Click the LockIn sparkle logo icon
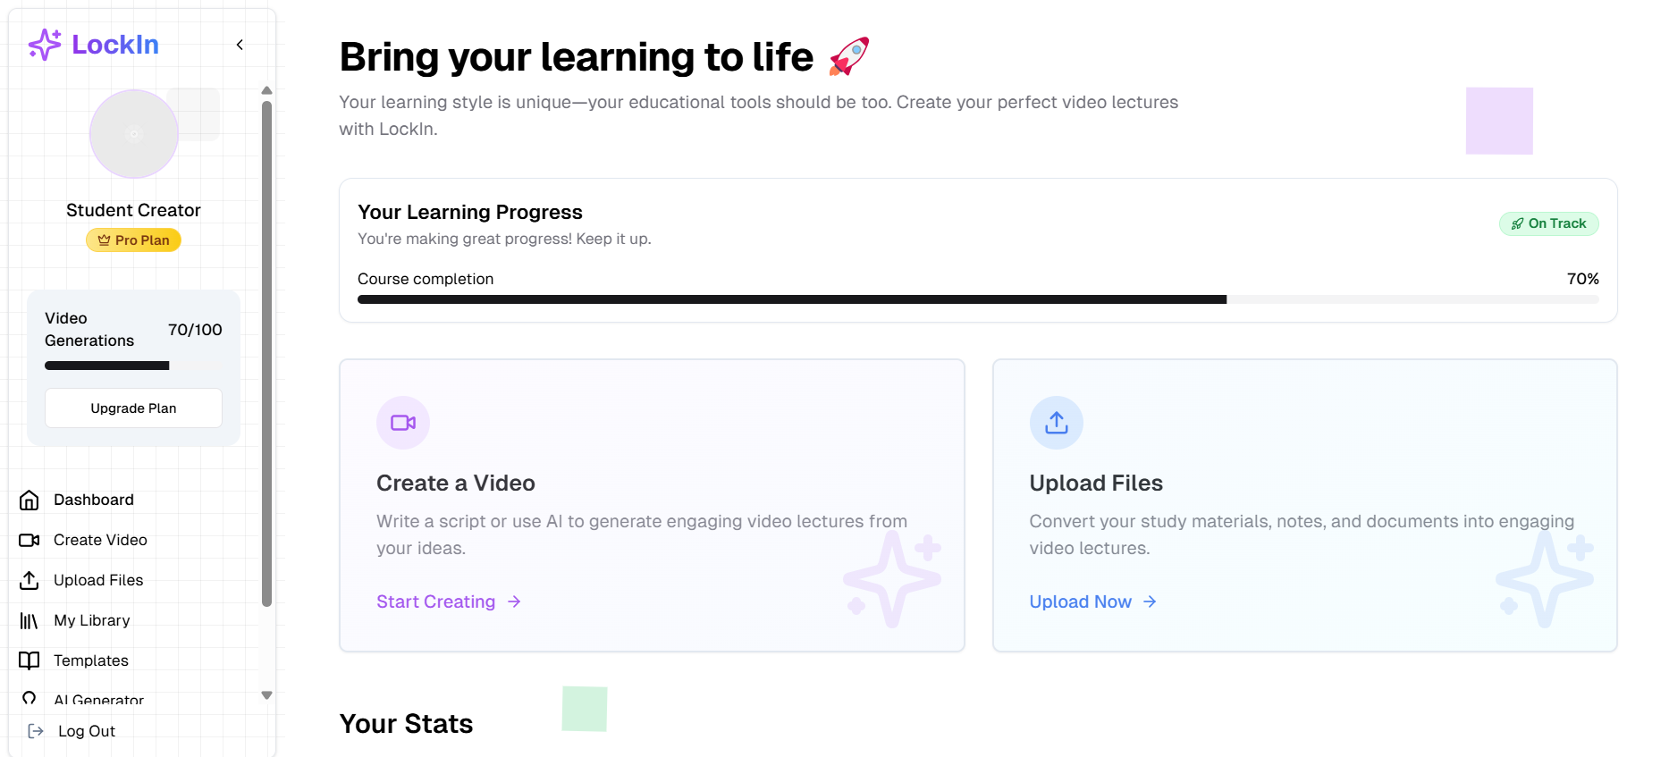 (45, 45)
